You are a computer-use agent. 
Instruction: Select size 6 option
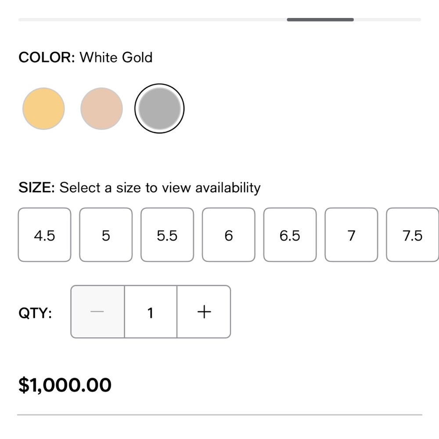pos(228,235)
